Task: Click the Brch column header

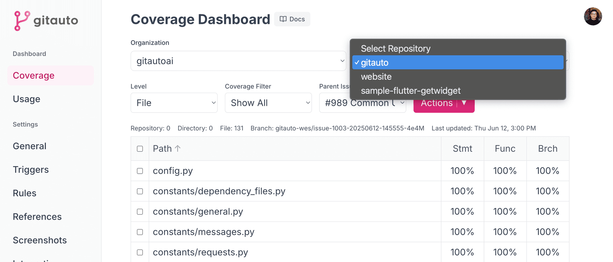Action: tap(548, 149)
